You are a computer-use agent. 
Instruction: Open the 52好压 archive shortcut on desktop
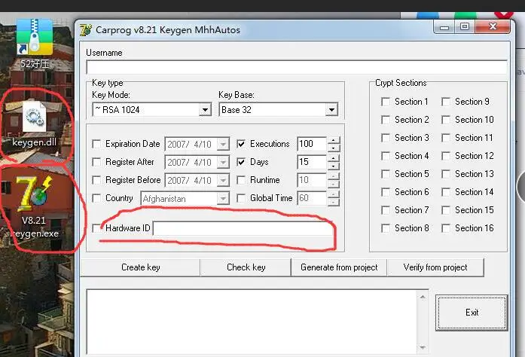click(x=35, y=44)
